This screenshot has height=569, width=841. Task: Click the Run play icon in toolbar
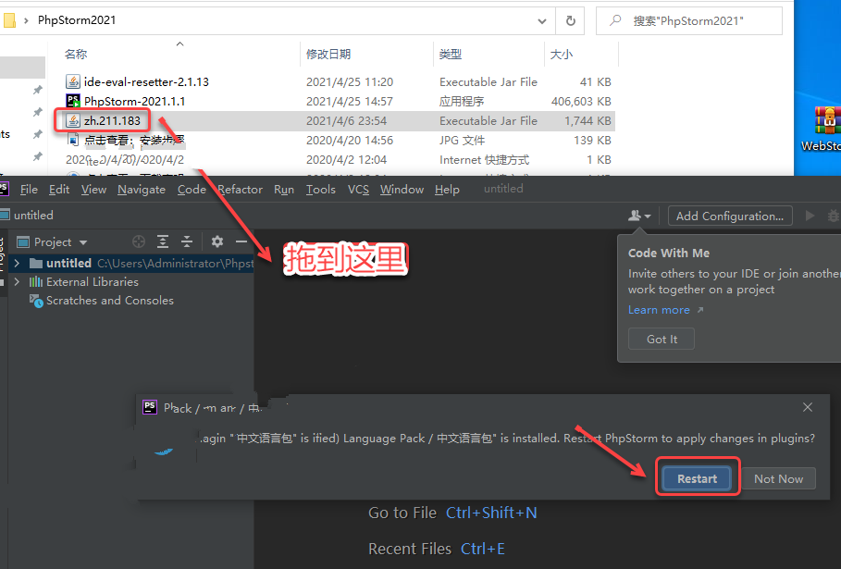(810, 216)
